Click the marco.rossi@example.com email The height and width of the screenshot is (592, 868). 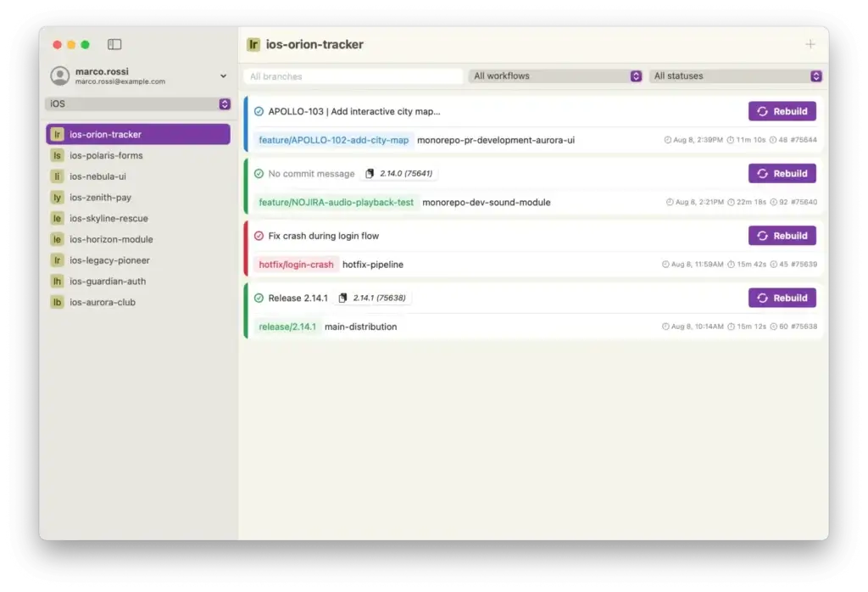tap(120, 81)
